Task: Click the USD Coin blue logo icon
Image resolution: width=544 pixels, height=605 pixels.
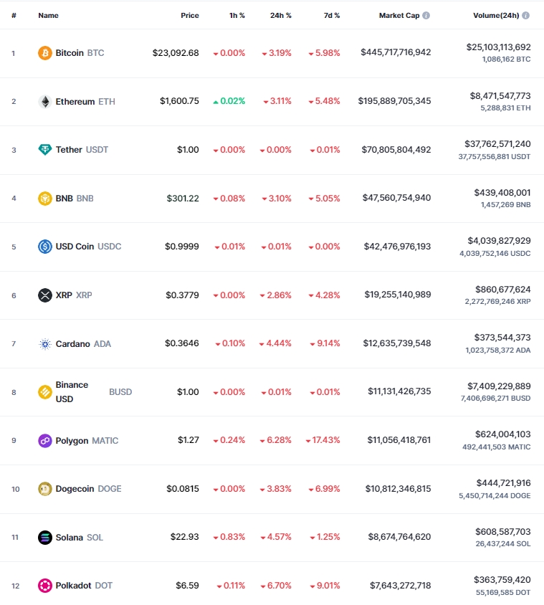Action: (44, 247)
